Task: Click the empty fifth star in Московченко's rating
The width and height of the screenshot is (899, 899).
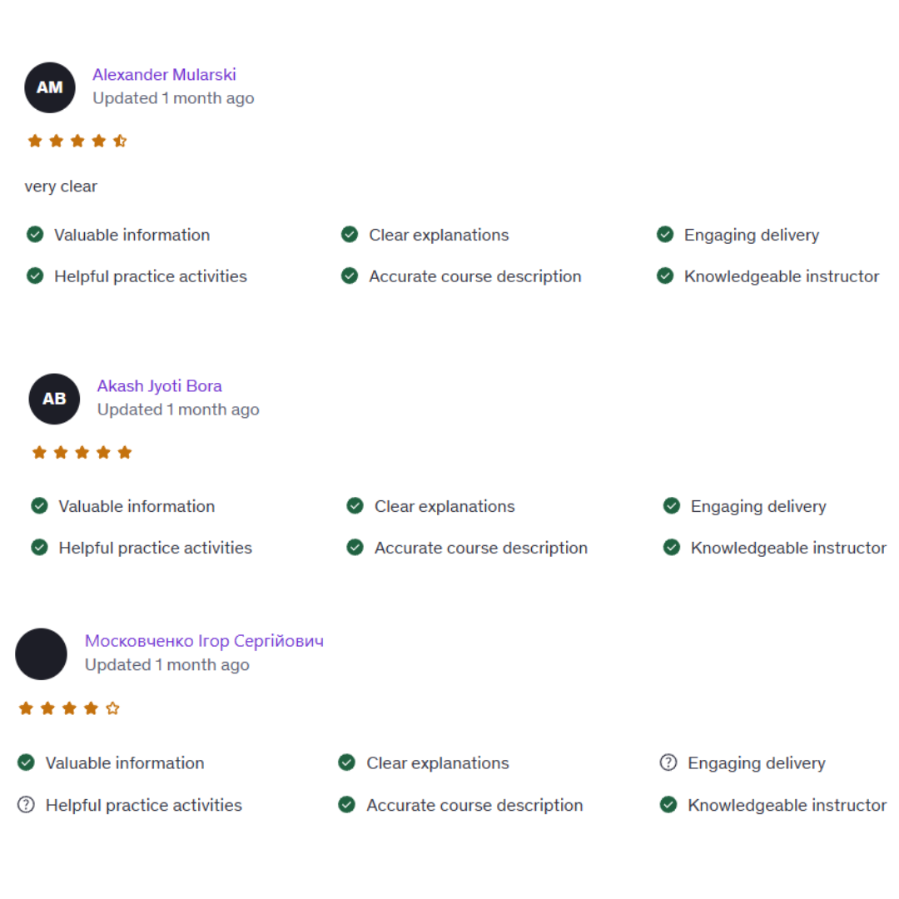Action: pos(112,708)
